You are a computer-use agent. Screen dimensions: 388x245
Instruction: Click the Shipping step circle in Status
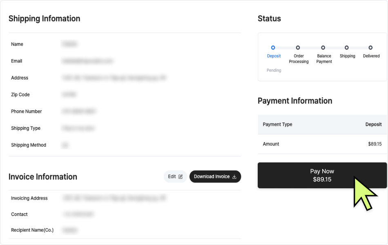tap(347, 48)
